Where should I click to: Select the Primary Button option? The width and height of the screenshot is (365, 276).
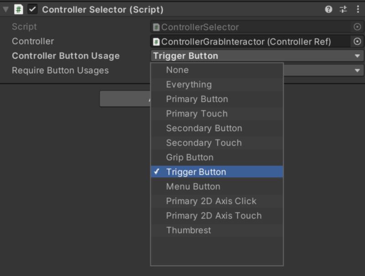(x=197, y=99)
